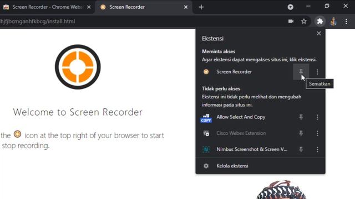Pin Allow Select And Copy extension
This screenshot has width=355, height=199.
click(301, 117)
